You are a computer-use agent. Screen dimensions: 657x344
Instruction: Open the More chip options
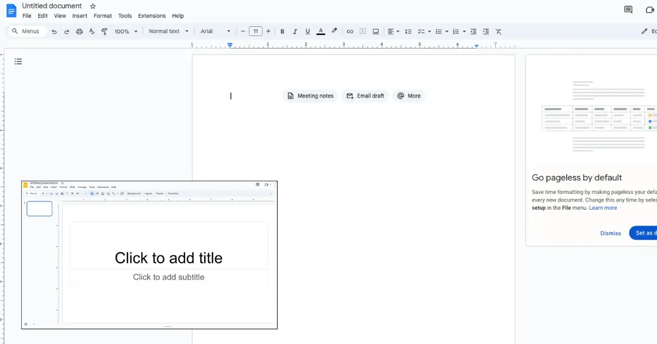point(409,96)
